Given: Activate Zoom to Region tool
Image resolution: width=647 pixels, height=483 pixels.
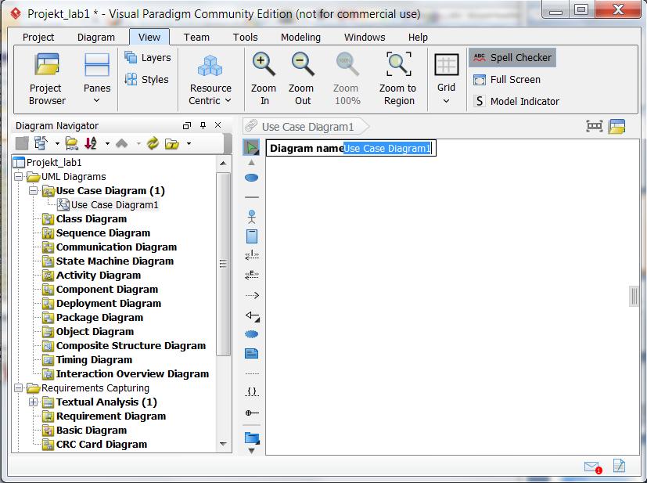Looking at the screenshot, I should pyautogui.click(x=398, y=78).
